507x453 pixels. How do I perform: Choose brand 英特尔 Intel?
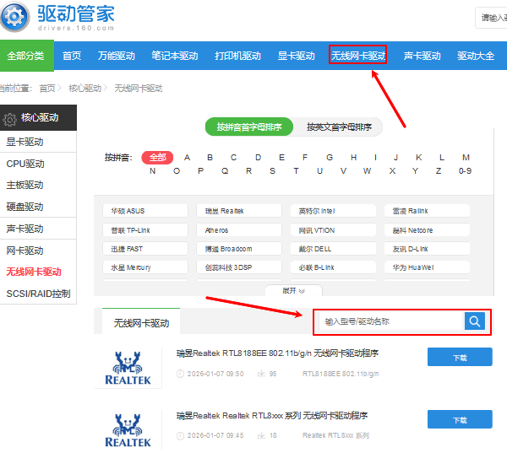coord(333,211)
